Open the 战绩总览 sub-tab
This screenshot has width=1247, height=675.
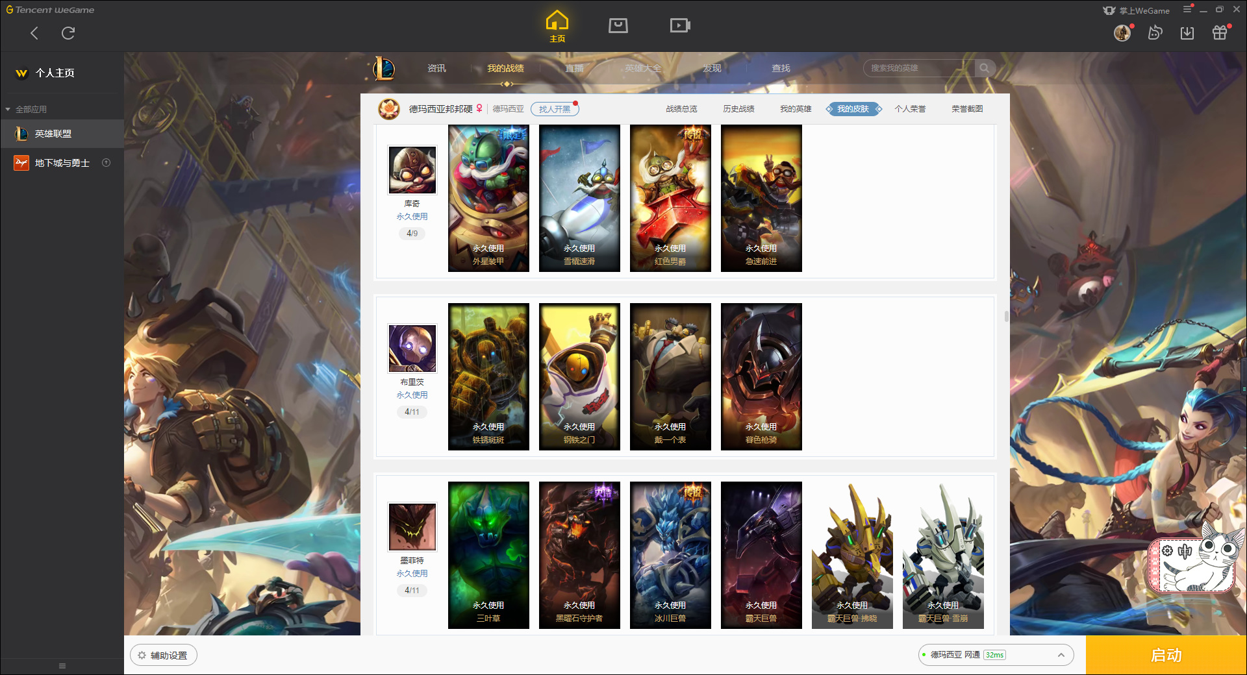coord(681,109)
